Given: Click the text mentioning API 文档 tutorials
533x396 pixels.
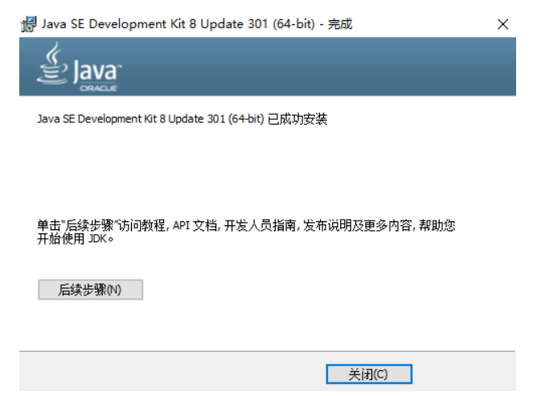Looking at the screenshot, I should (x=246, y=225).
